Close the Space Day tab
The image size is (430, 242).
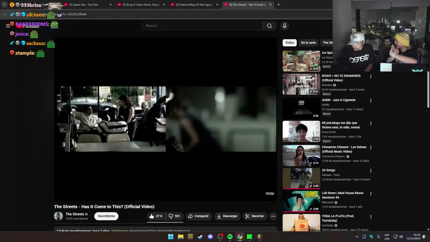point(111,5)
